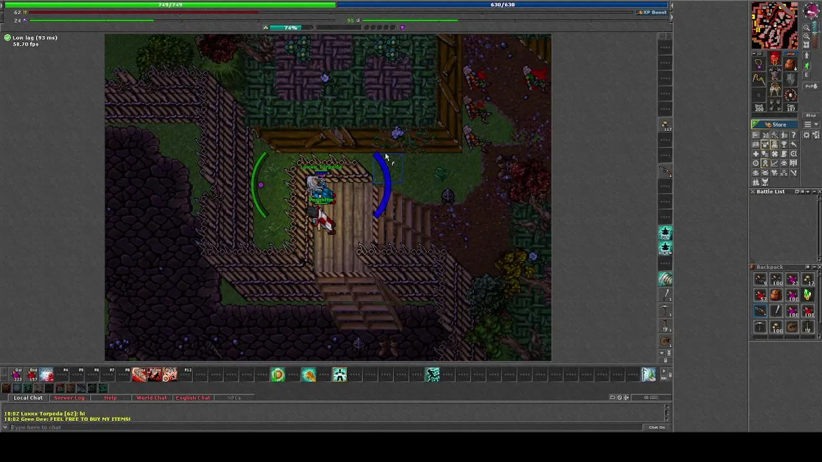Toggle the expert mode E button

click(x=807, y=75)
